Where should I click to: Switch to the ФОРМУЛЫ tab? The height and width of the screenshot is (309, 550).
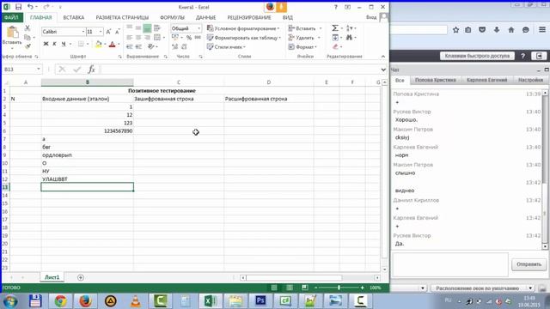point(172,17)
